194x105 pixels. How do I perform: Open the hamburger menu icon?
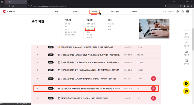click(x=188, y=11)
